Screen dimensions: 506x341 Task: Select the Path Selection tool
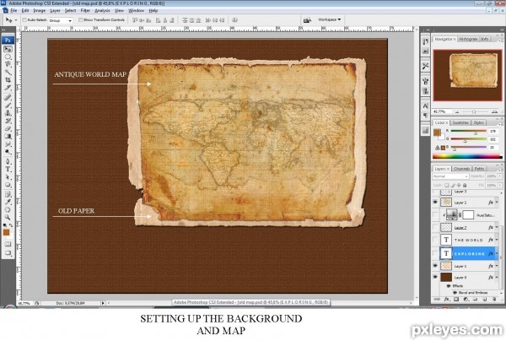(8, 177)
